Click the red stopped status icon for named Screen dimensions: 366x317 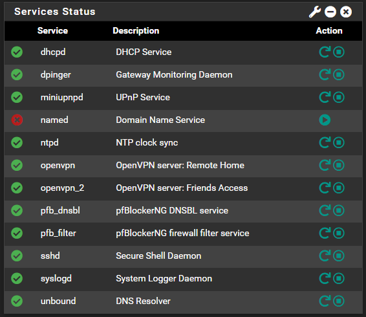pyautogui.click(x=17, y=120)
